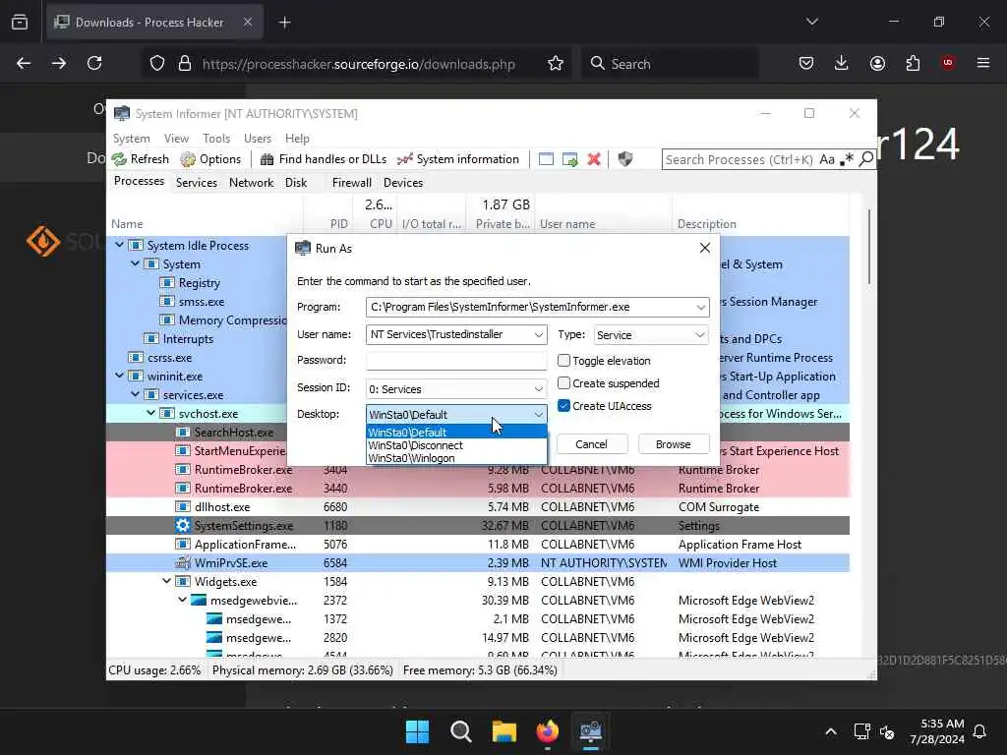Click Browse button in Run As
1007x755 pixels.
(673, 444)
